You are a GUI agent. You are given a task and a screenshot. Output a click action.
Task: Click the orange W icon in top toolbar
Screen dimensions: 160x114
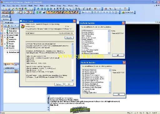(95, 9)
